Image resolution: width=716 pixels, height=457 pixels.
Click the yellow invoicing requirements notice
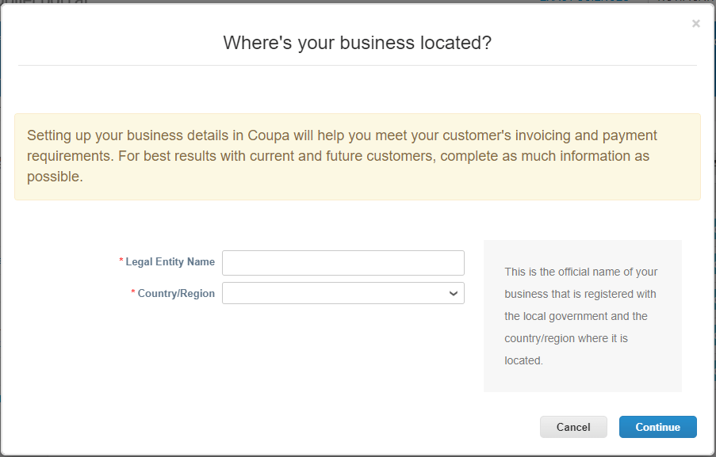[x=358, y=156]
